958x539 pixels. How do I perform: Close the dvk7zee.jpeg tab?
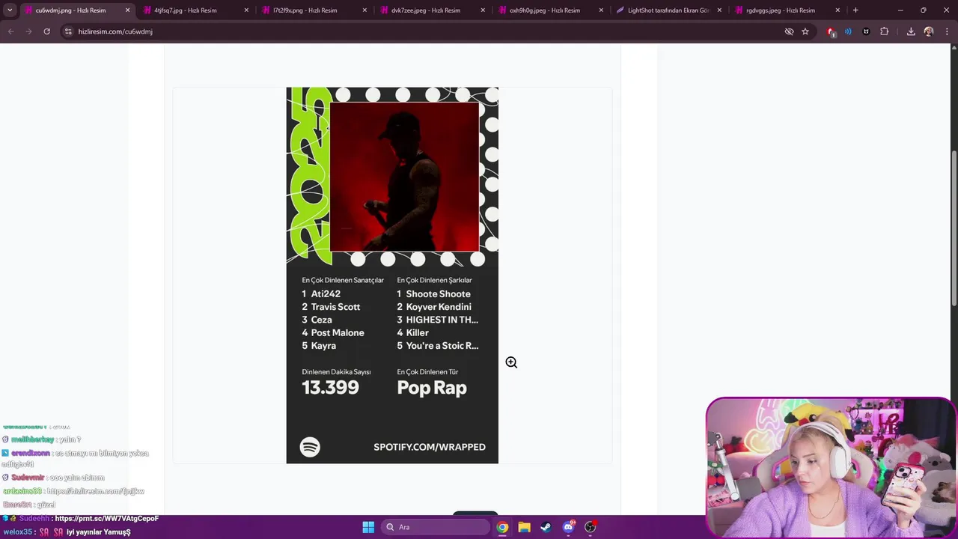tap(483, 10)
